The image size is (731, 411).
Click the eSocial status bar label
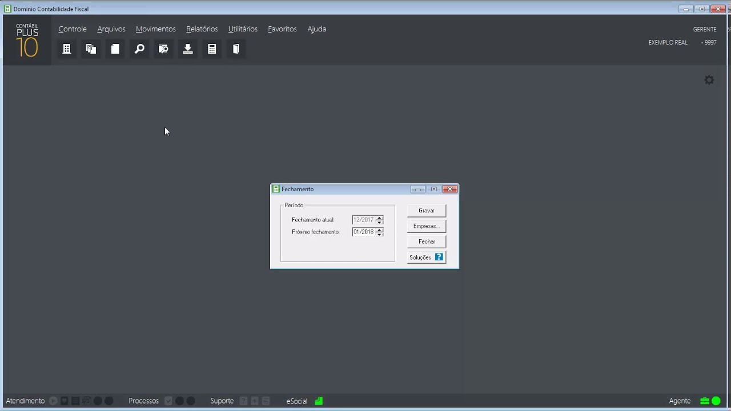297,401
